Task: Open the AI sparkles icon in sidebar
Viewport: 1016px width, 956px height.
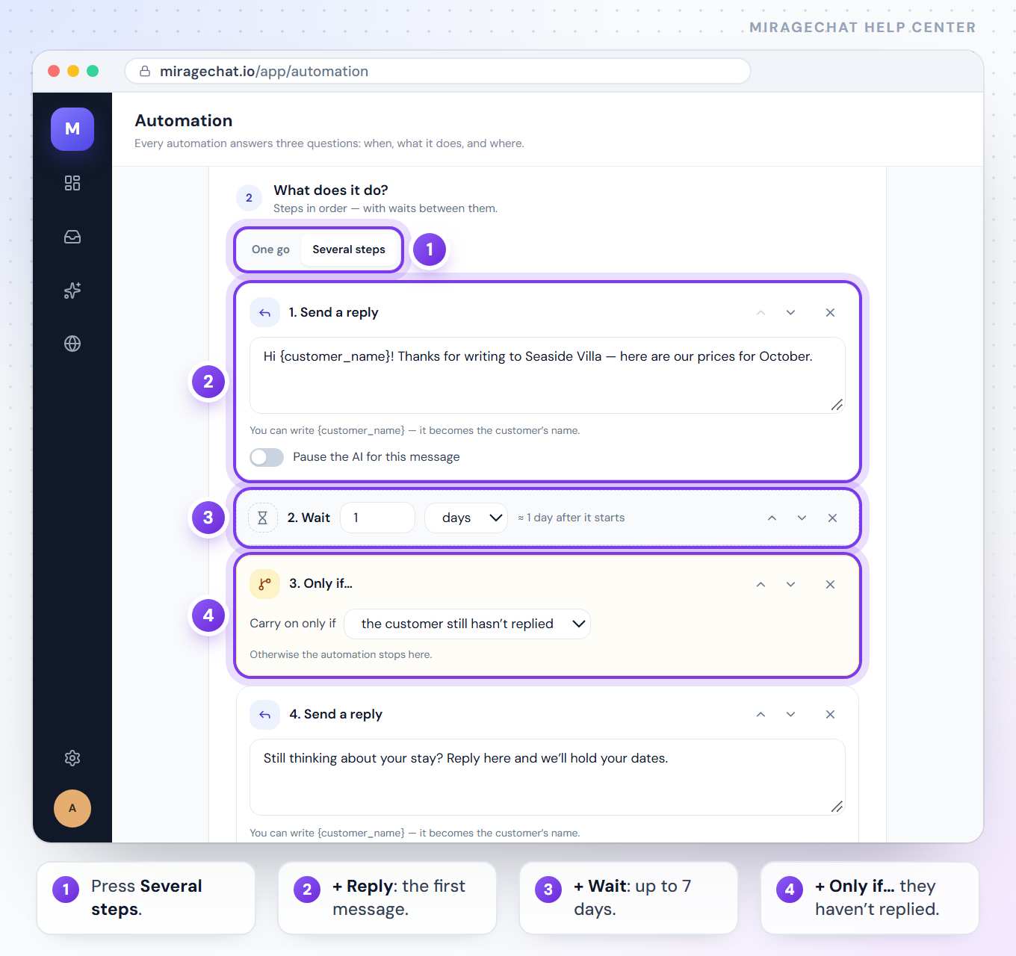Action: tap(72, 291)
